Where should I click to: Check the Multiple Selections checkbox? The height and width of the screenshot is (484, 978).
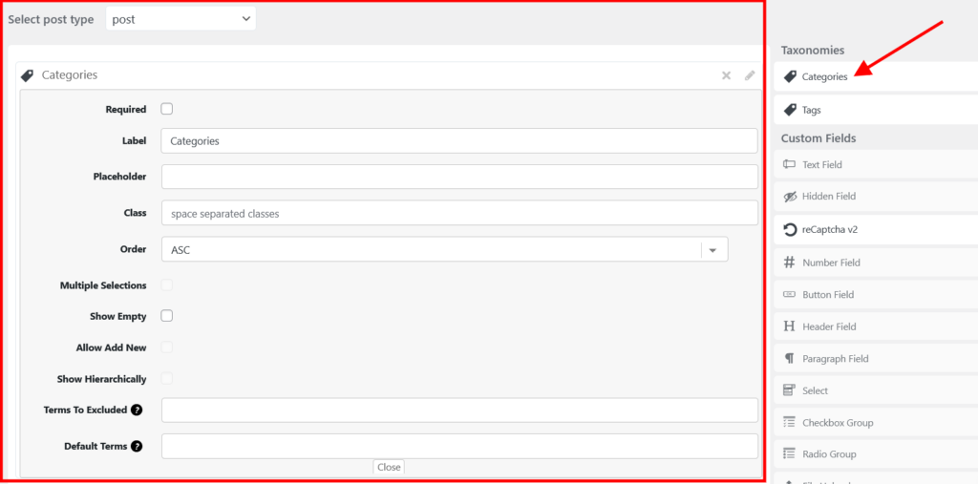167,284
